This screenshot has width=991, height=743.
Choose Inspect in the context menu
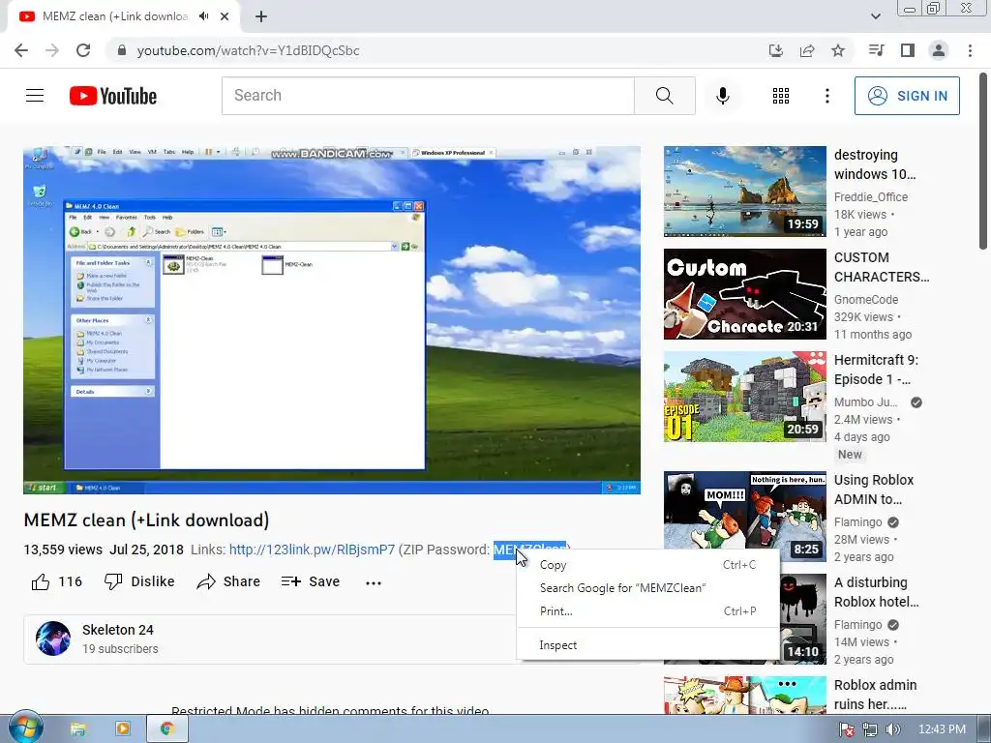pyautogui.click(x=647, y=645)
